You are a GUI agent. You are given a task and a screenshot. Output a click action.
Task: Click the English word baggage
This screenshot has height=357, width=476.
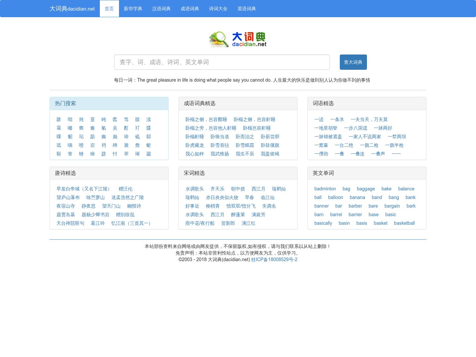click(x=366, y=189)
